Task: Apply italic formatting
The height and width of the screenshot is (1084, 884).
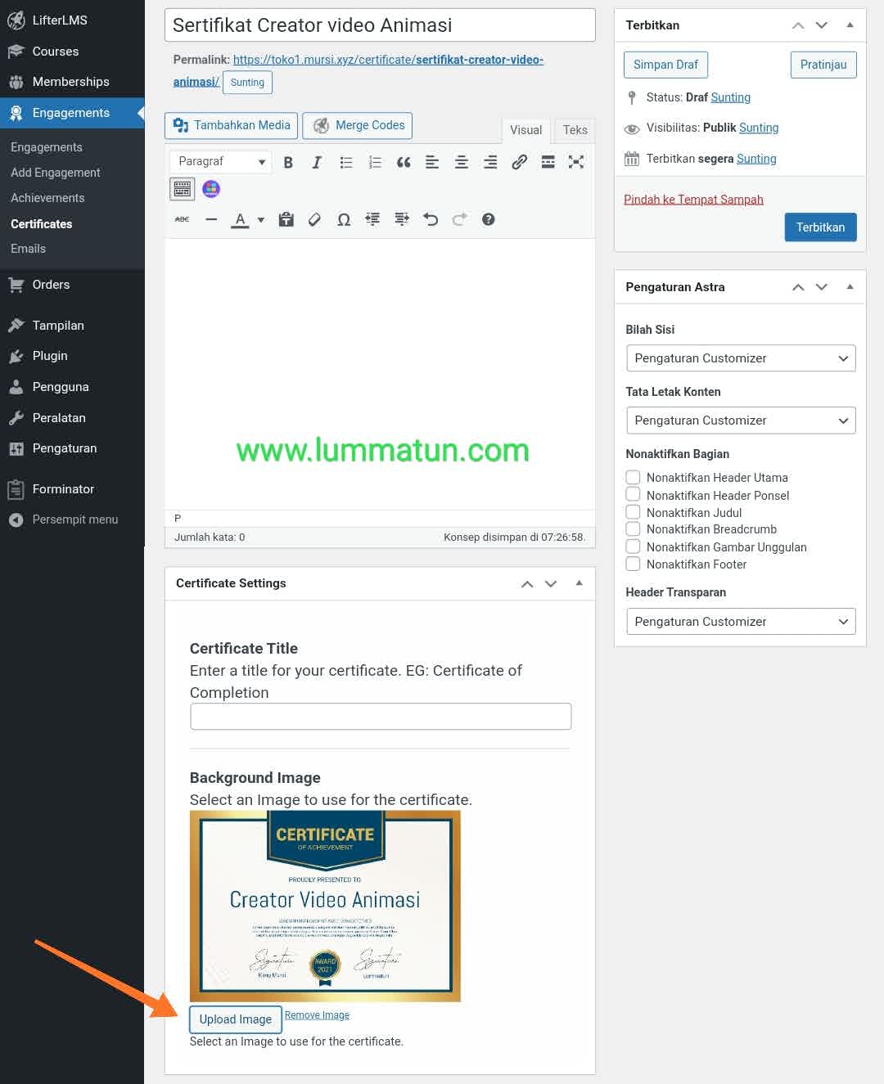Action: 317,162
